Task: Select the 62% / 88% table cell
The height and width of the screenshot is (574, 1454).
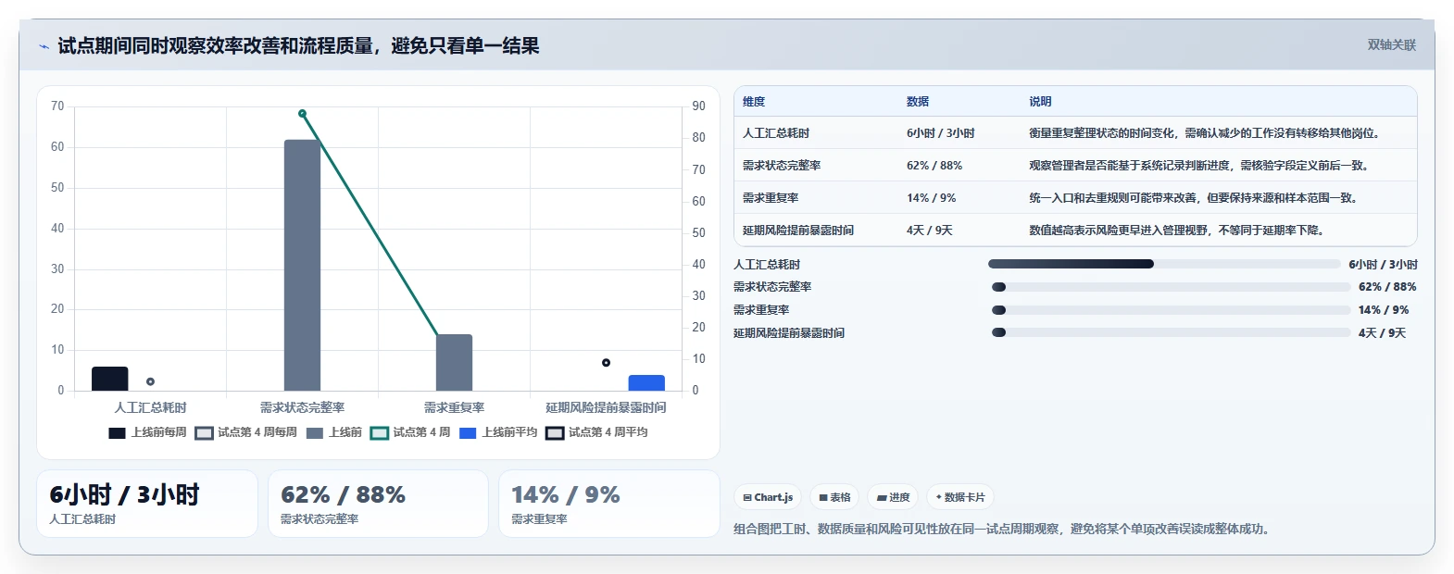Action: point(934,166)
